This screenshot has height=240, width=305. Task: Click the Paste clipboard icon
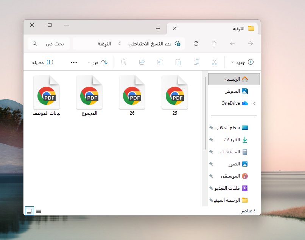click(x=178, y=62)
